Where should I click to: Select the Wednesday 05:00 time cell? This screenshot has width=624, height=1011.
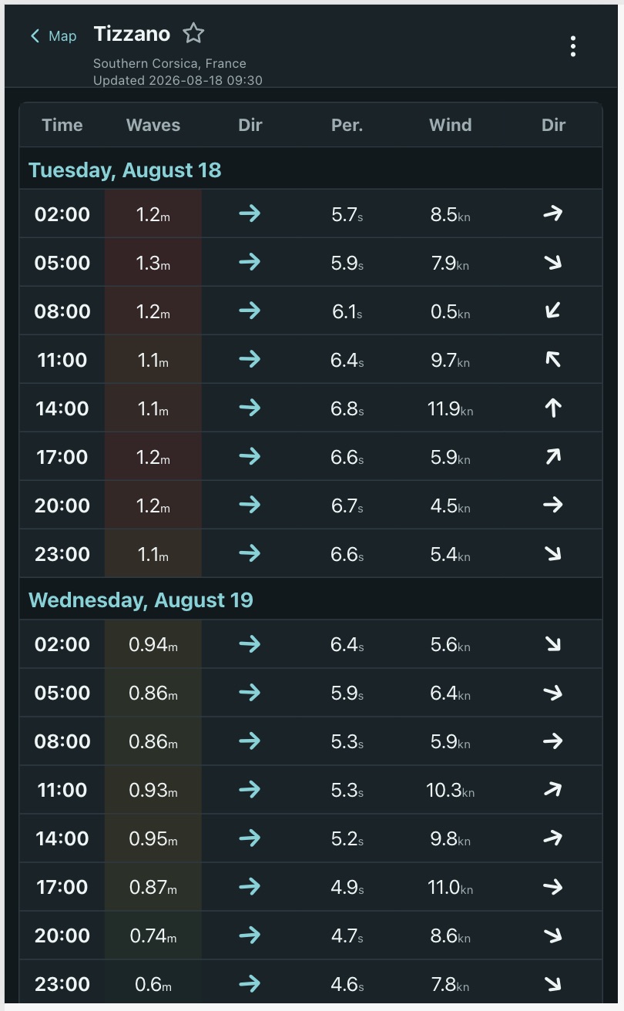coord(62,693)
